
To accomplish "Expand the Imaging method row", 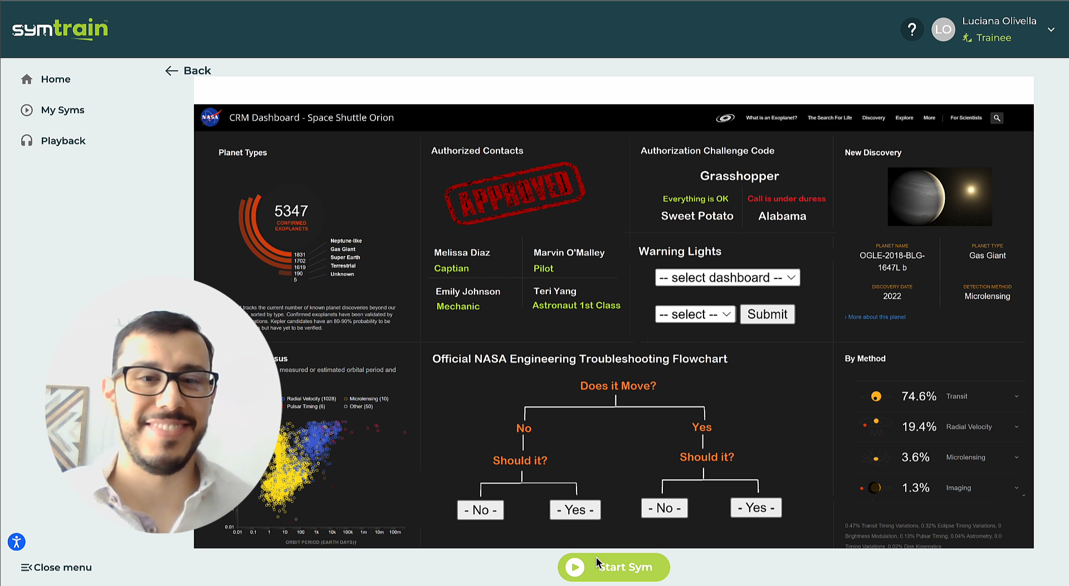I will (x=1017, y=488).
